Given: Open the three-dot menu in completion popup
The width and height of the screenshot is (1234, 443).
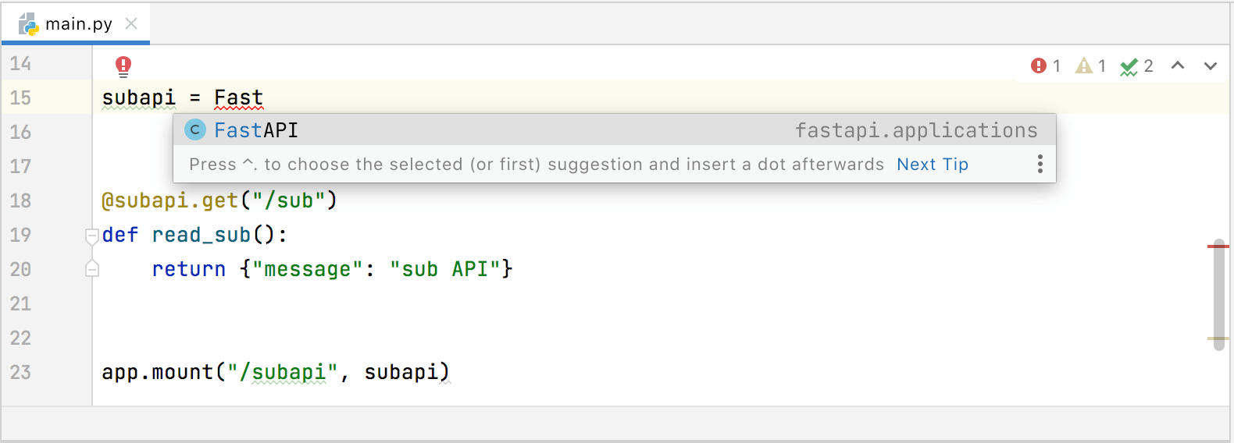Looking at the screenshot, I should coord(1040,164).
